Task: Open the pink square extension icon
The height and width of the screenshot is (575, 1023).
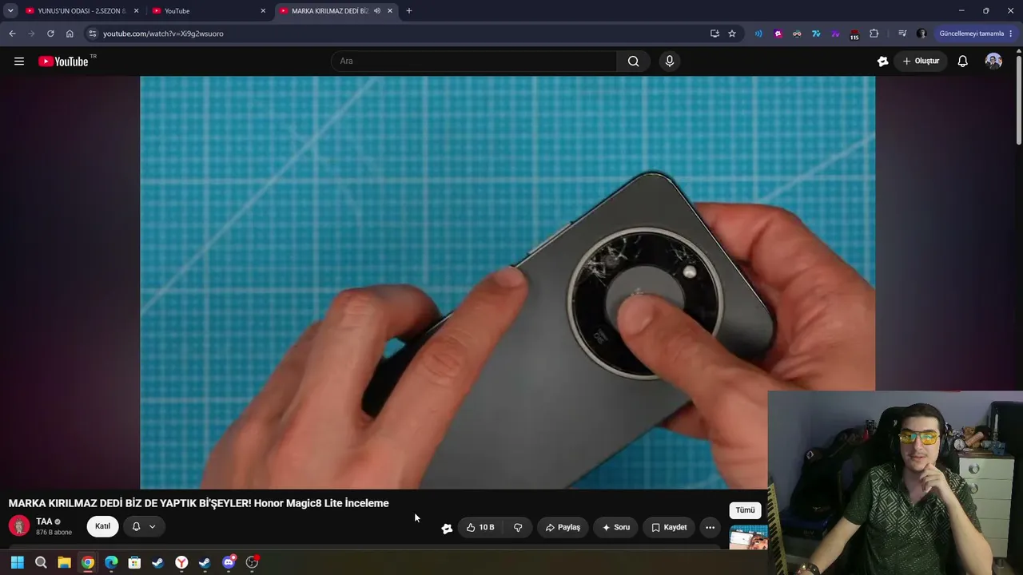Action: click(x=778, y=34)
